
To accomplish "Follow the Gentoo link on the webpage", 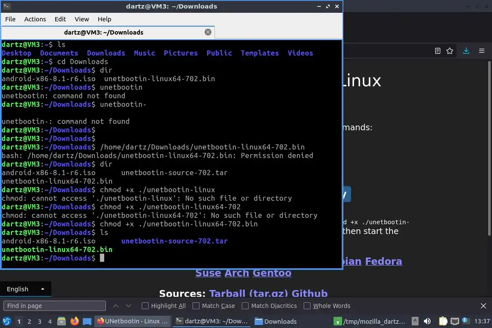I will (x=272, y=273).
